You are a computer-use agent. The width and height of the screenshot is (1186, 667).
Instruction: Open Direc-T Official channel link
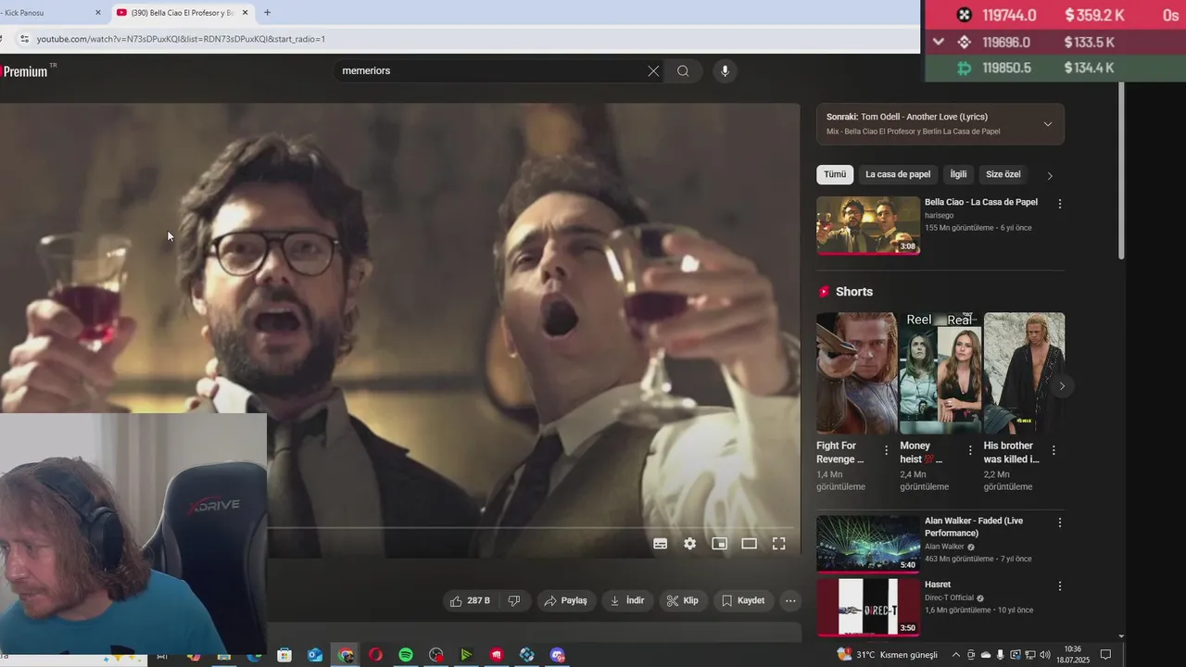click(949, 598)
